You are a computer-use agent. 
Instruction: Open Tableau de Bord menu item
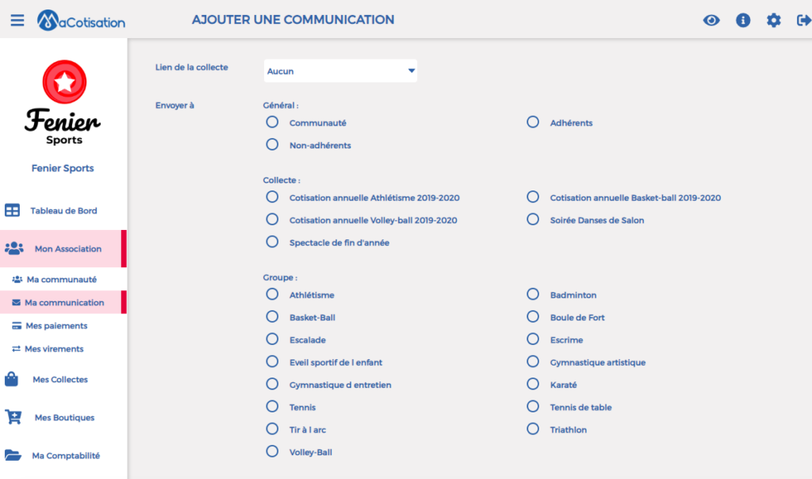click(63, 210)
